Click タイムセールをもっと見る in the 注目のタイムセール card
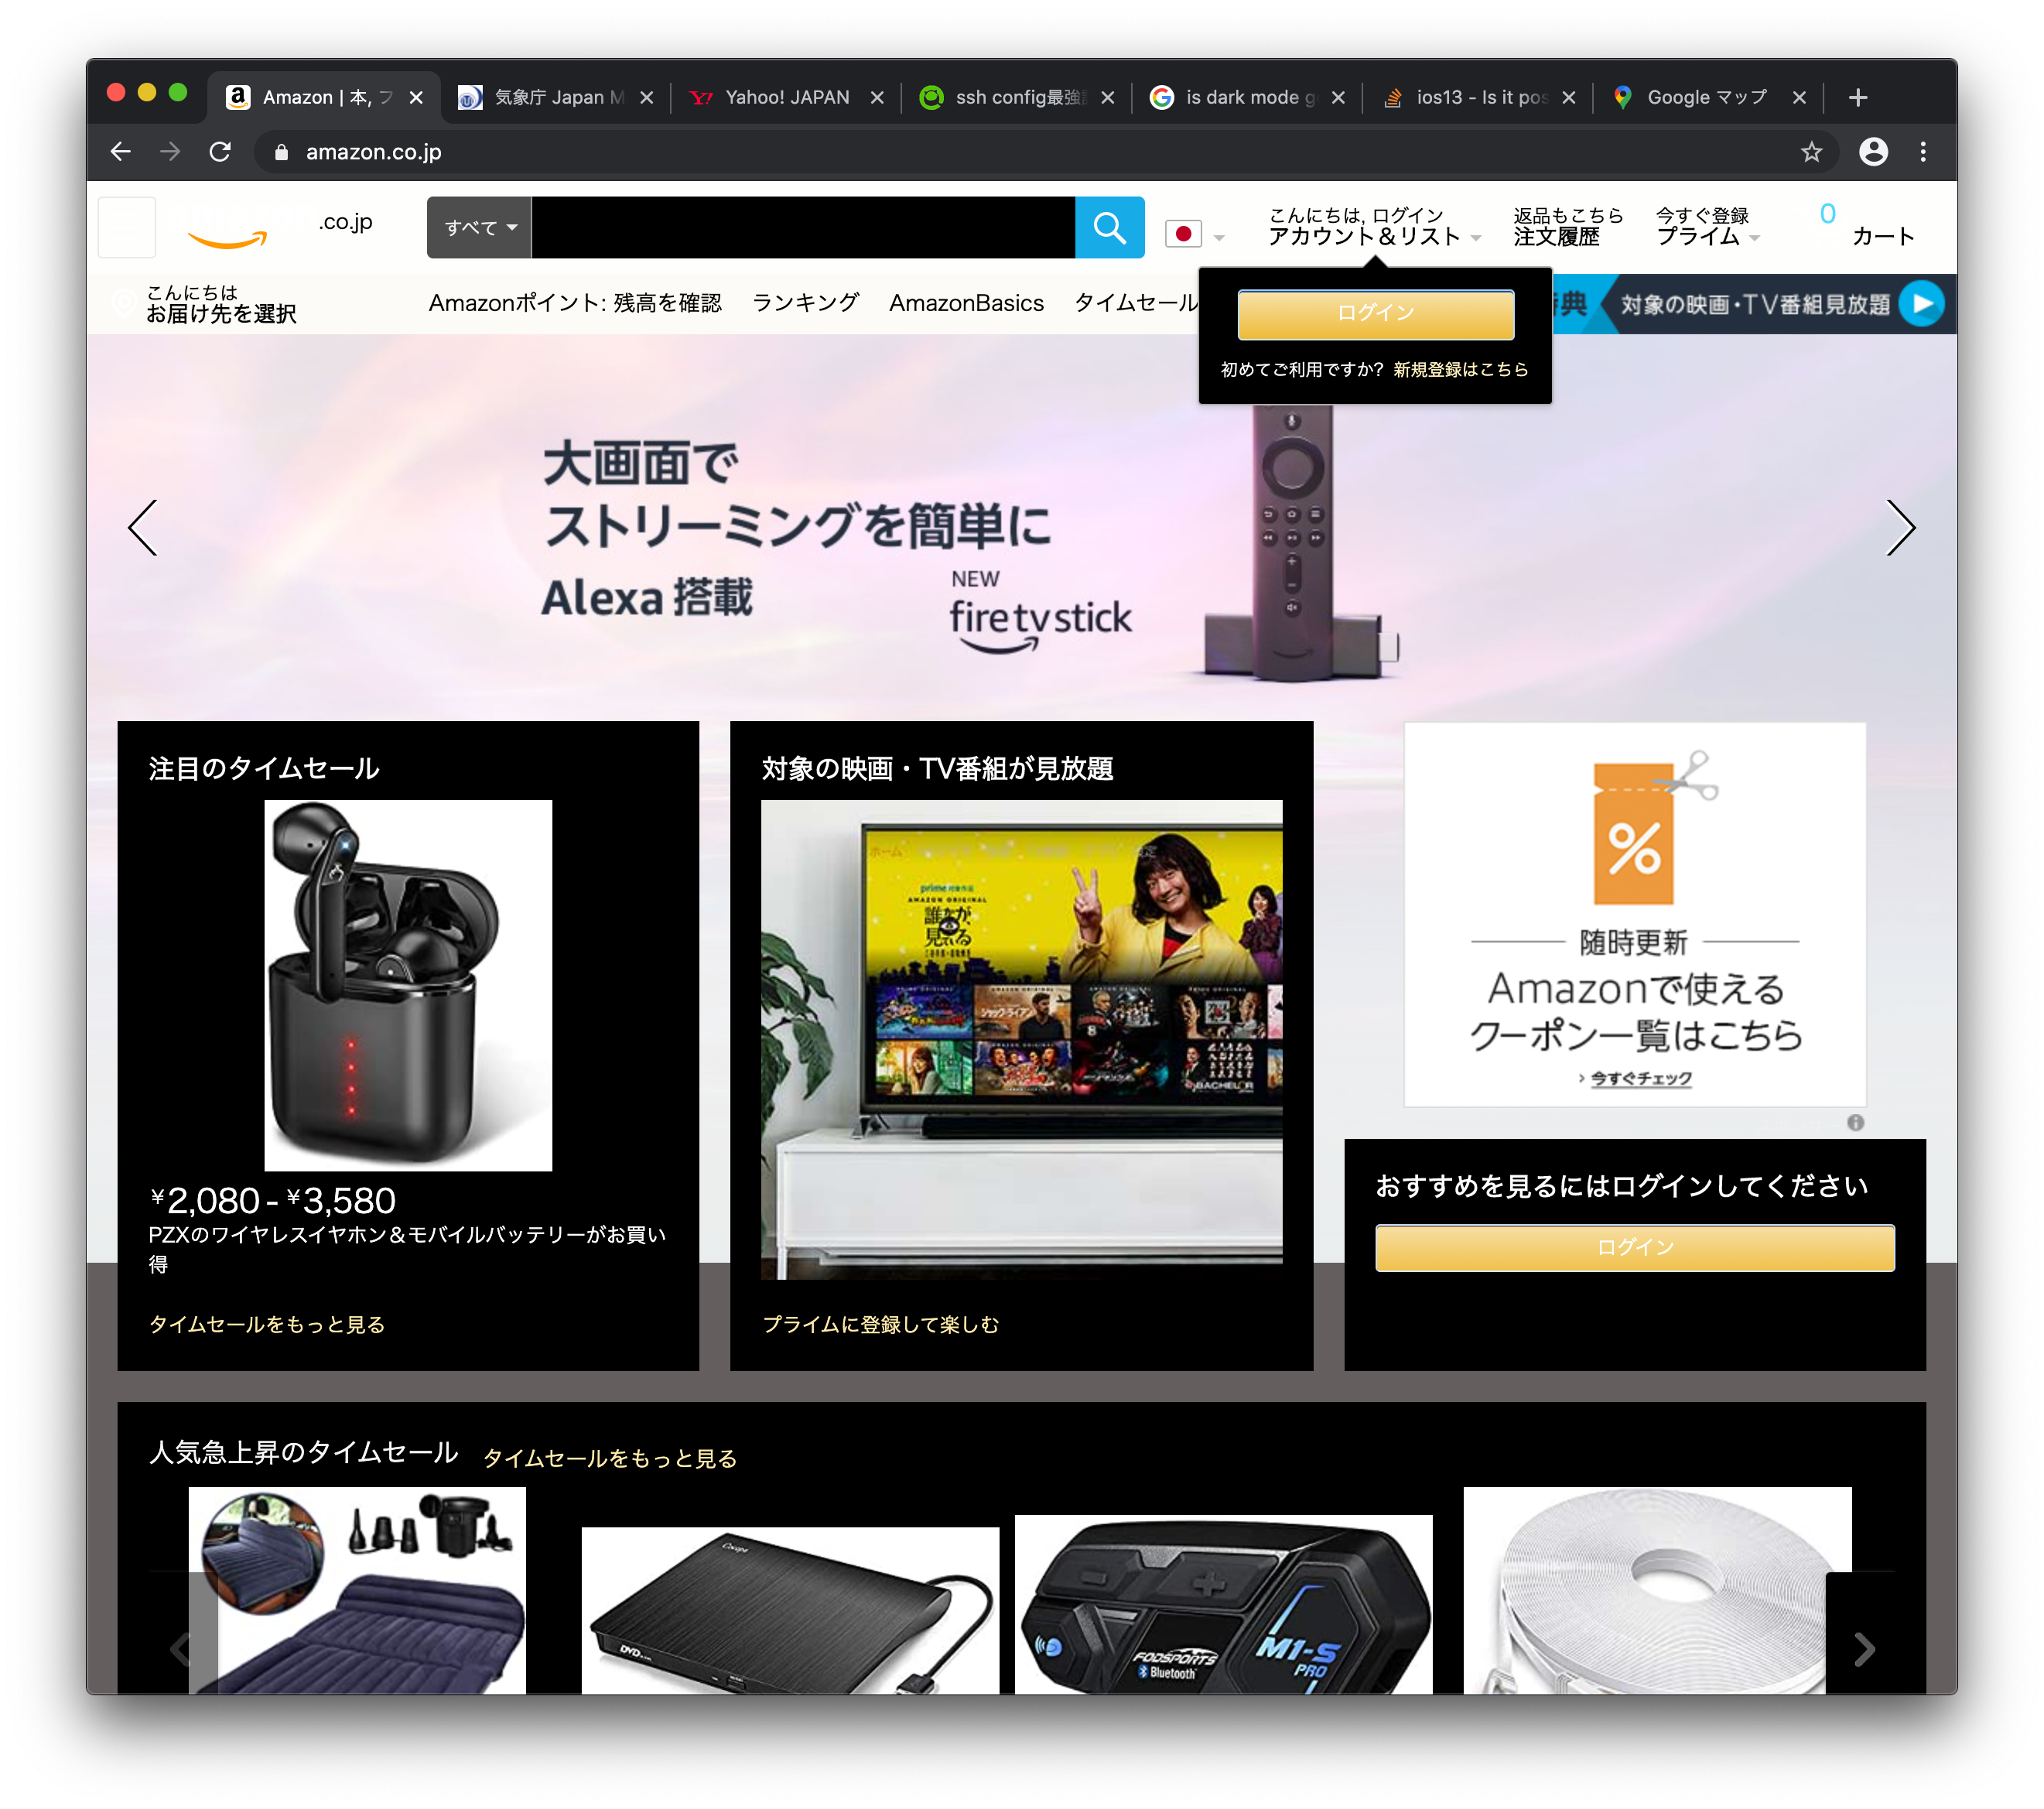The image size is (2044, 1809). tap(266, 1324)
